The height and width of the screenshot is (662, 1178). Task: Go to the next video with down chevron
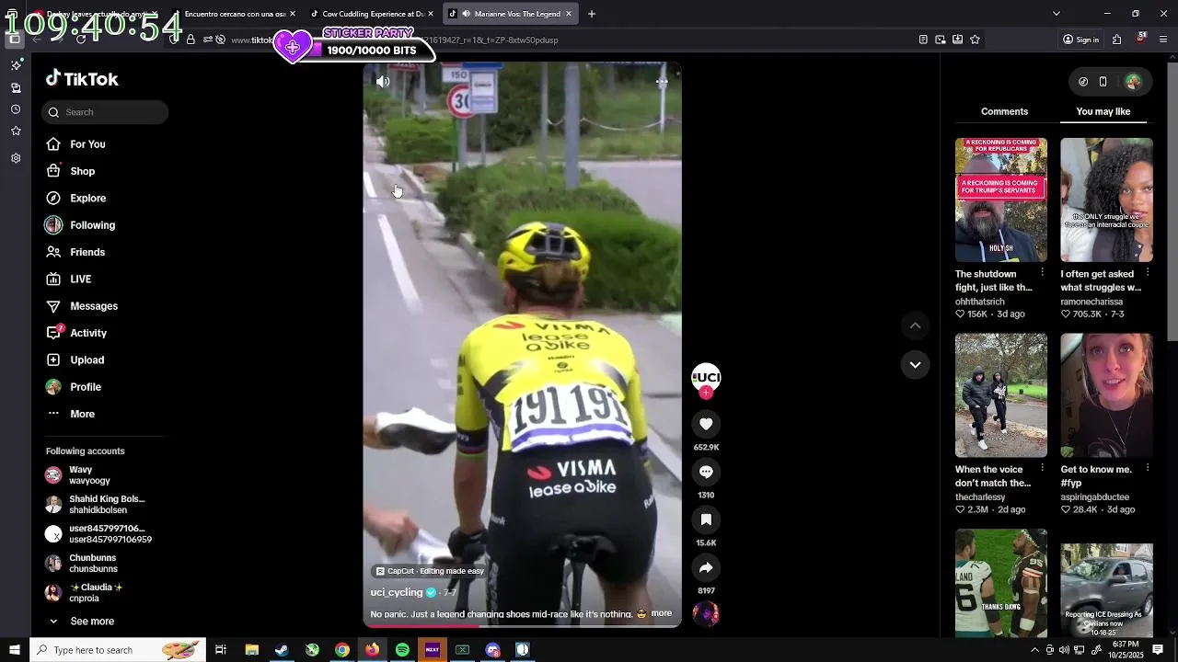915,365
